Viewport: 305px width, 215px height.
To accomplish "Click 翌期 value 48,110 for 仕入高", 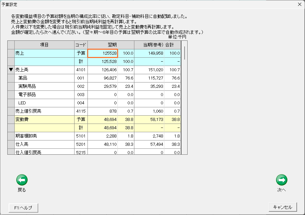I will click(x=103, y=144).
